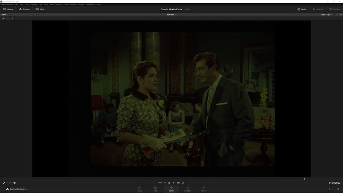The width and height of the screenshot is (343, 193).
Task: Open the OpenFX library panel
Action: (x=318, y=9)
